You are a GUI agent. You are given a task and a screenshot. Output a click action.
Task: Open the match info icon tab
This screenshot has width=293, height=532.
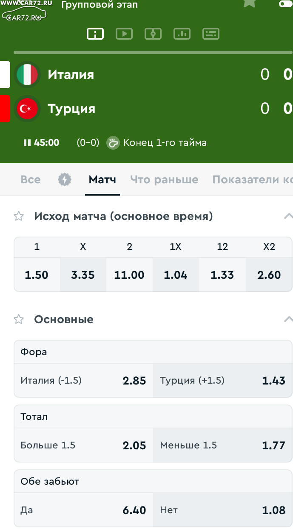[95, 34]
